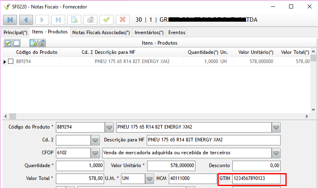Click the select all items checkbox icon
Screen dimensions: 318x188
tap(8, 43)
